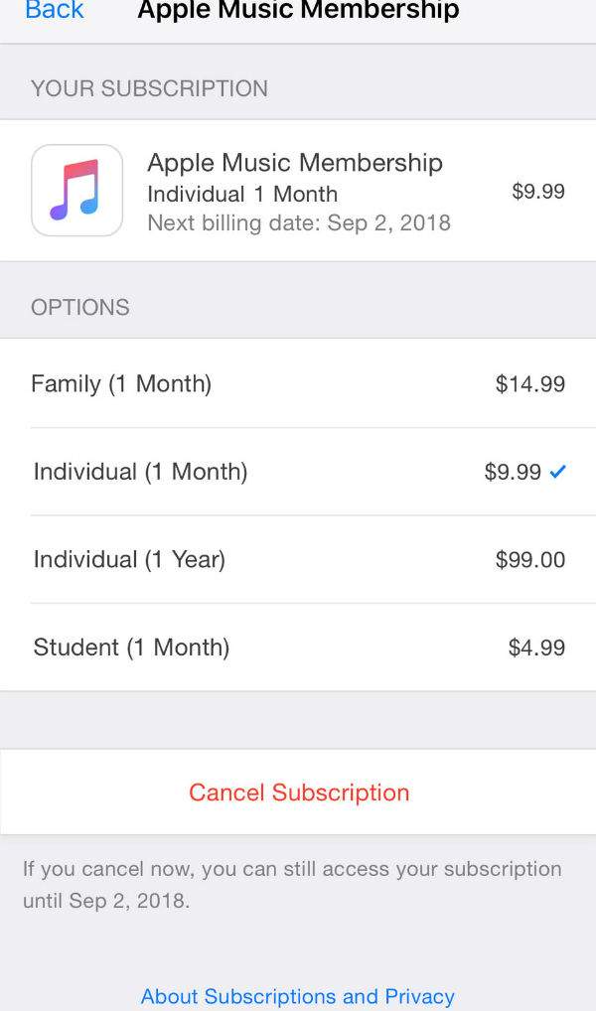
Task: Choose the Individual (1 Month) option
Action: (140, 472)
